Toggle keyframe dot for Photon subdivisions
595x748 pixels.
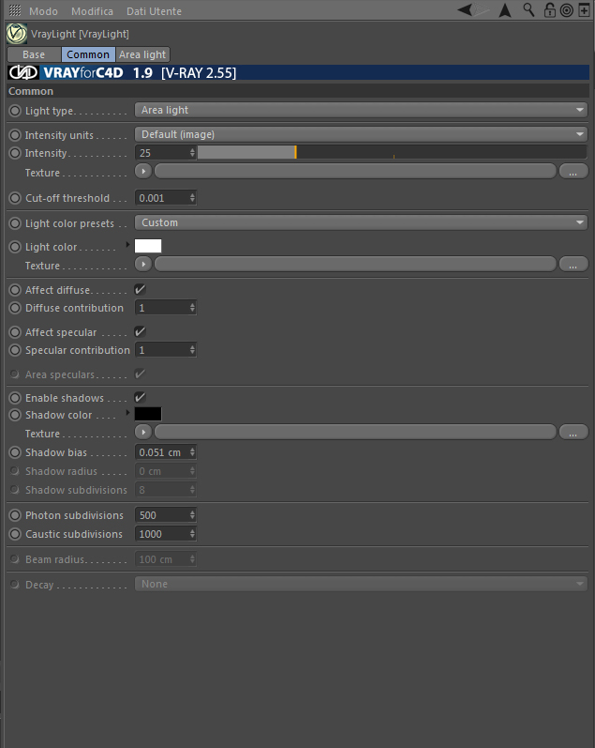coord(15,515)
